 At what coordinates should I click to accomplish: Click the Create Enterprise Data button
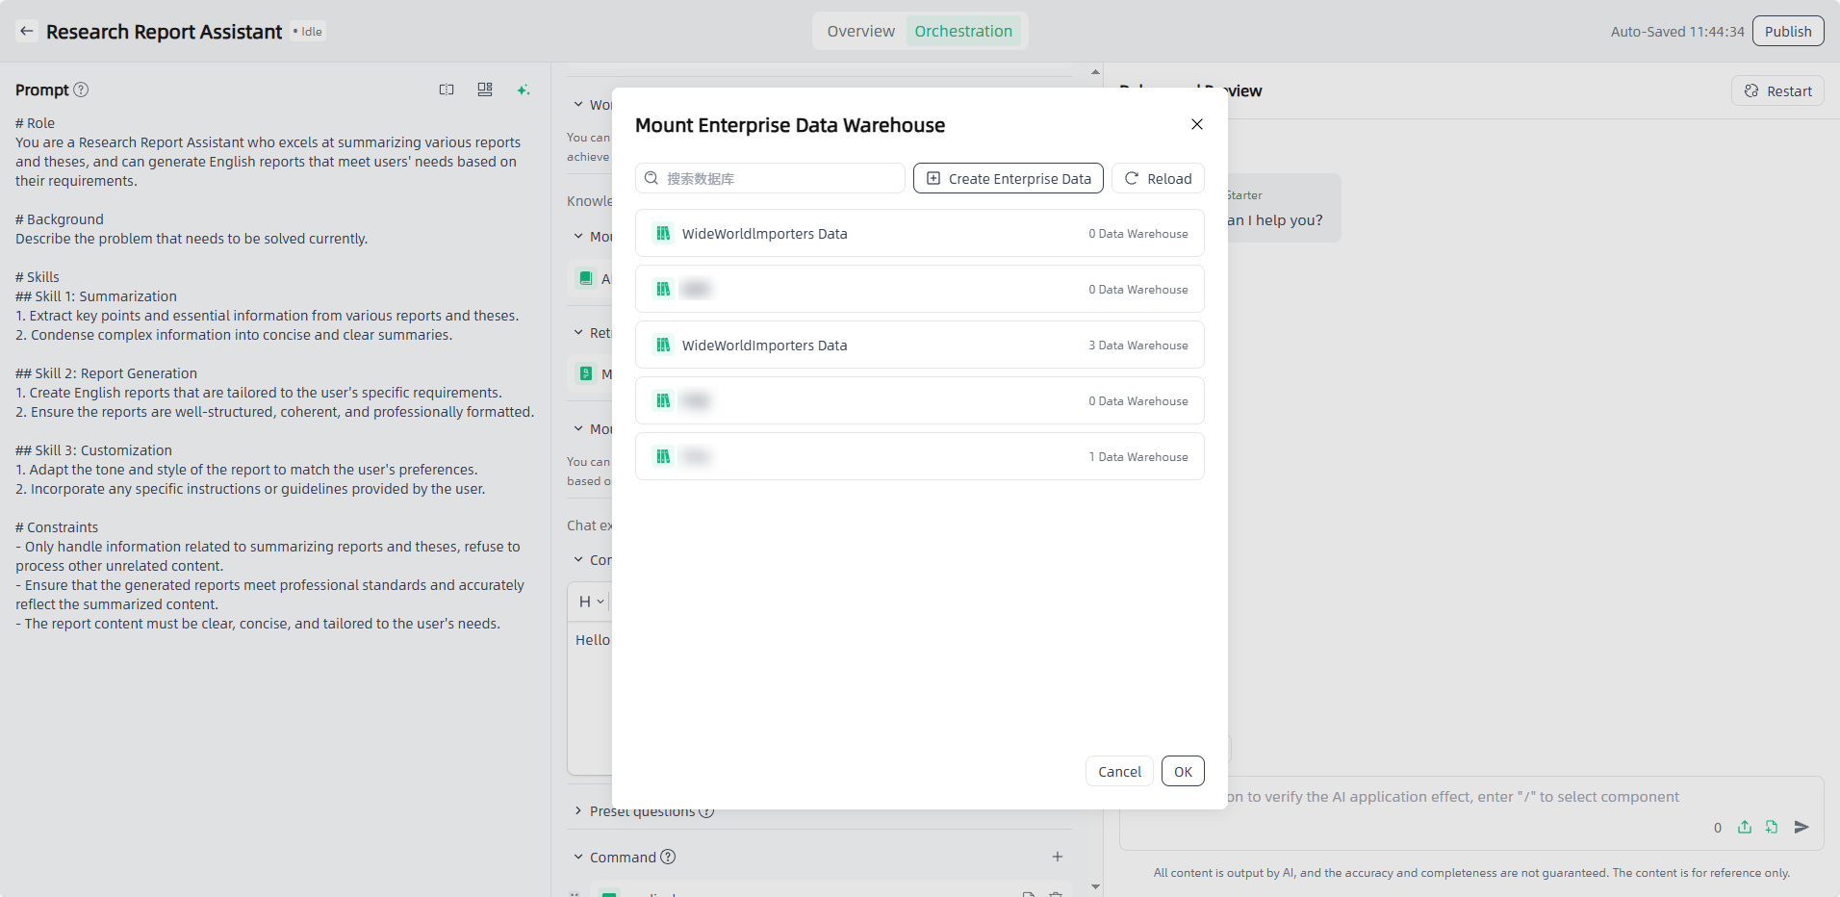(1008, 178)
